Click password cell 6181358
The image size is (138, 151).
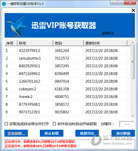[x=62, y=89]
